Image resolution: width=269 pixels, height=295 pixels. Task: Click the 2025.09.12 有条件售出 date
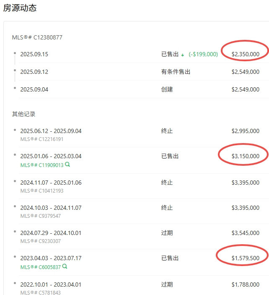34,72
